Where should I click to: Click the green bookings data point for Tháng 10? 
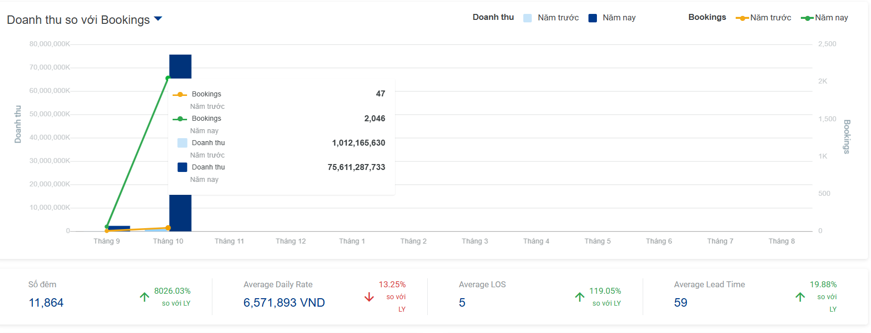pos(168,78)
